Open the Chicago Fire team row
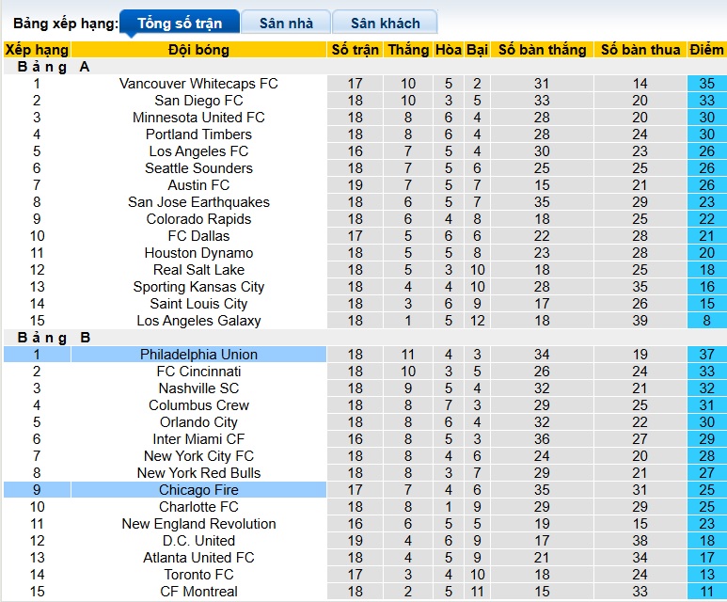This screenshot has height=602, width=727. [x=198, y=490]
